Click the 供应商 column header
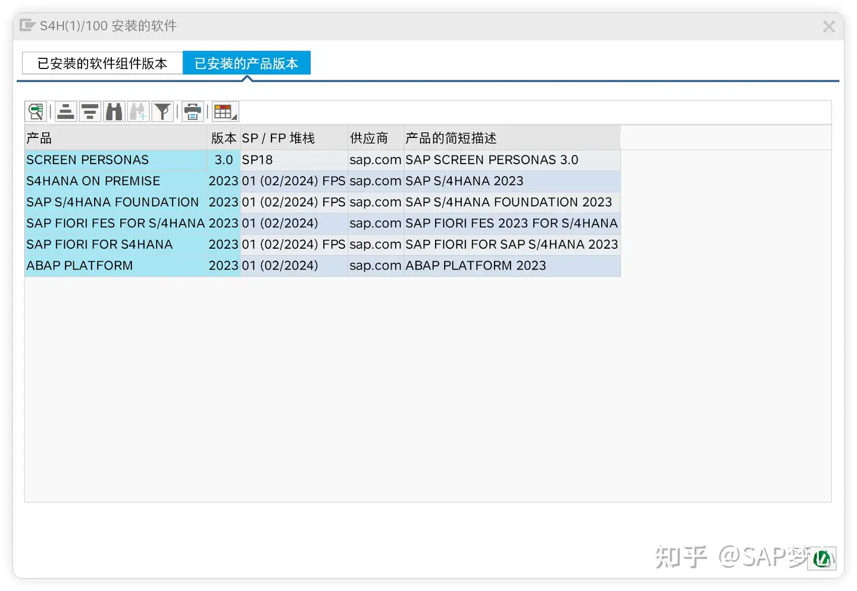This screenshot has height=591, width=857. click(x=376, y=138)
